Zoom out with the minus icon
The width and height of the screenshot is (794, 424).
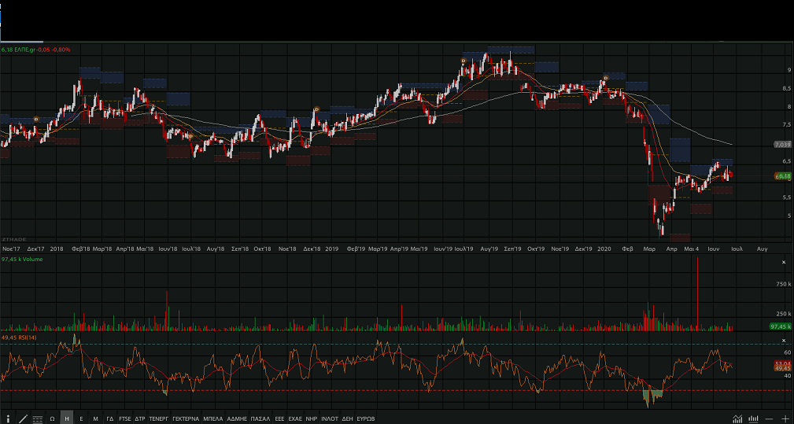[x=769, y=418]
